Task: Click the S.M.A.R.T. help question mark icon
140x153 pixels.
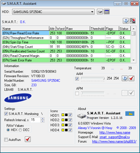Action: pos(126,21)
